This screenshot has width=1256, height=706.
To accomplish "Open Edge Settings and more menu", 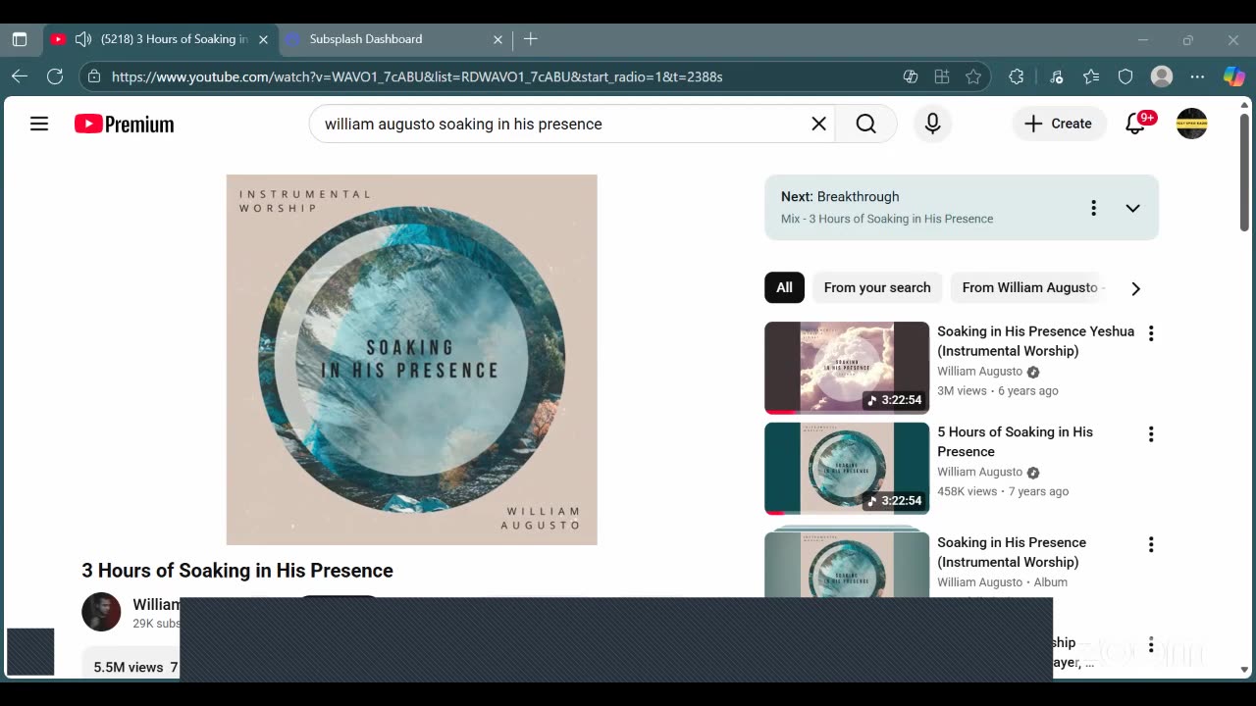I will [x=1197, y=76].
